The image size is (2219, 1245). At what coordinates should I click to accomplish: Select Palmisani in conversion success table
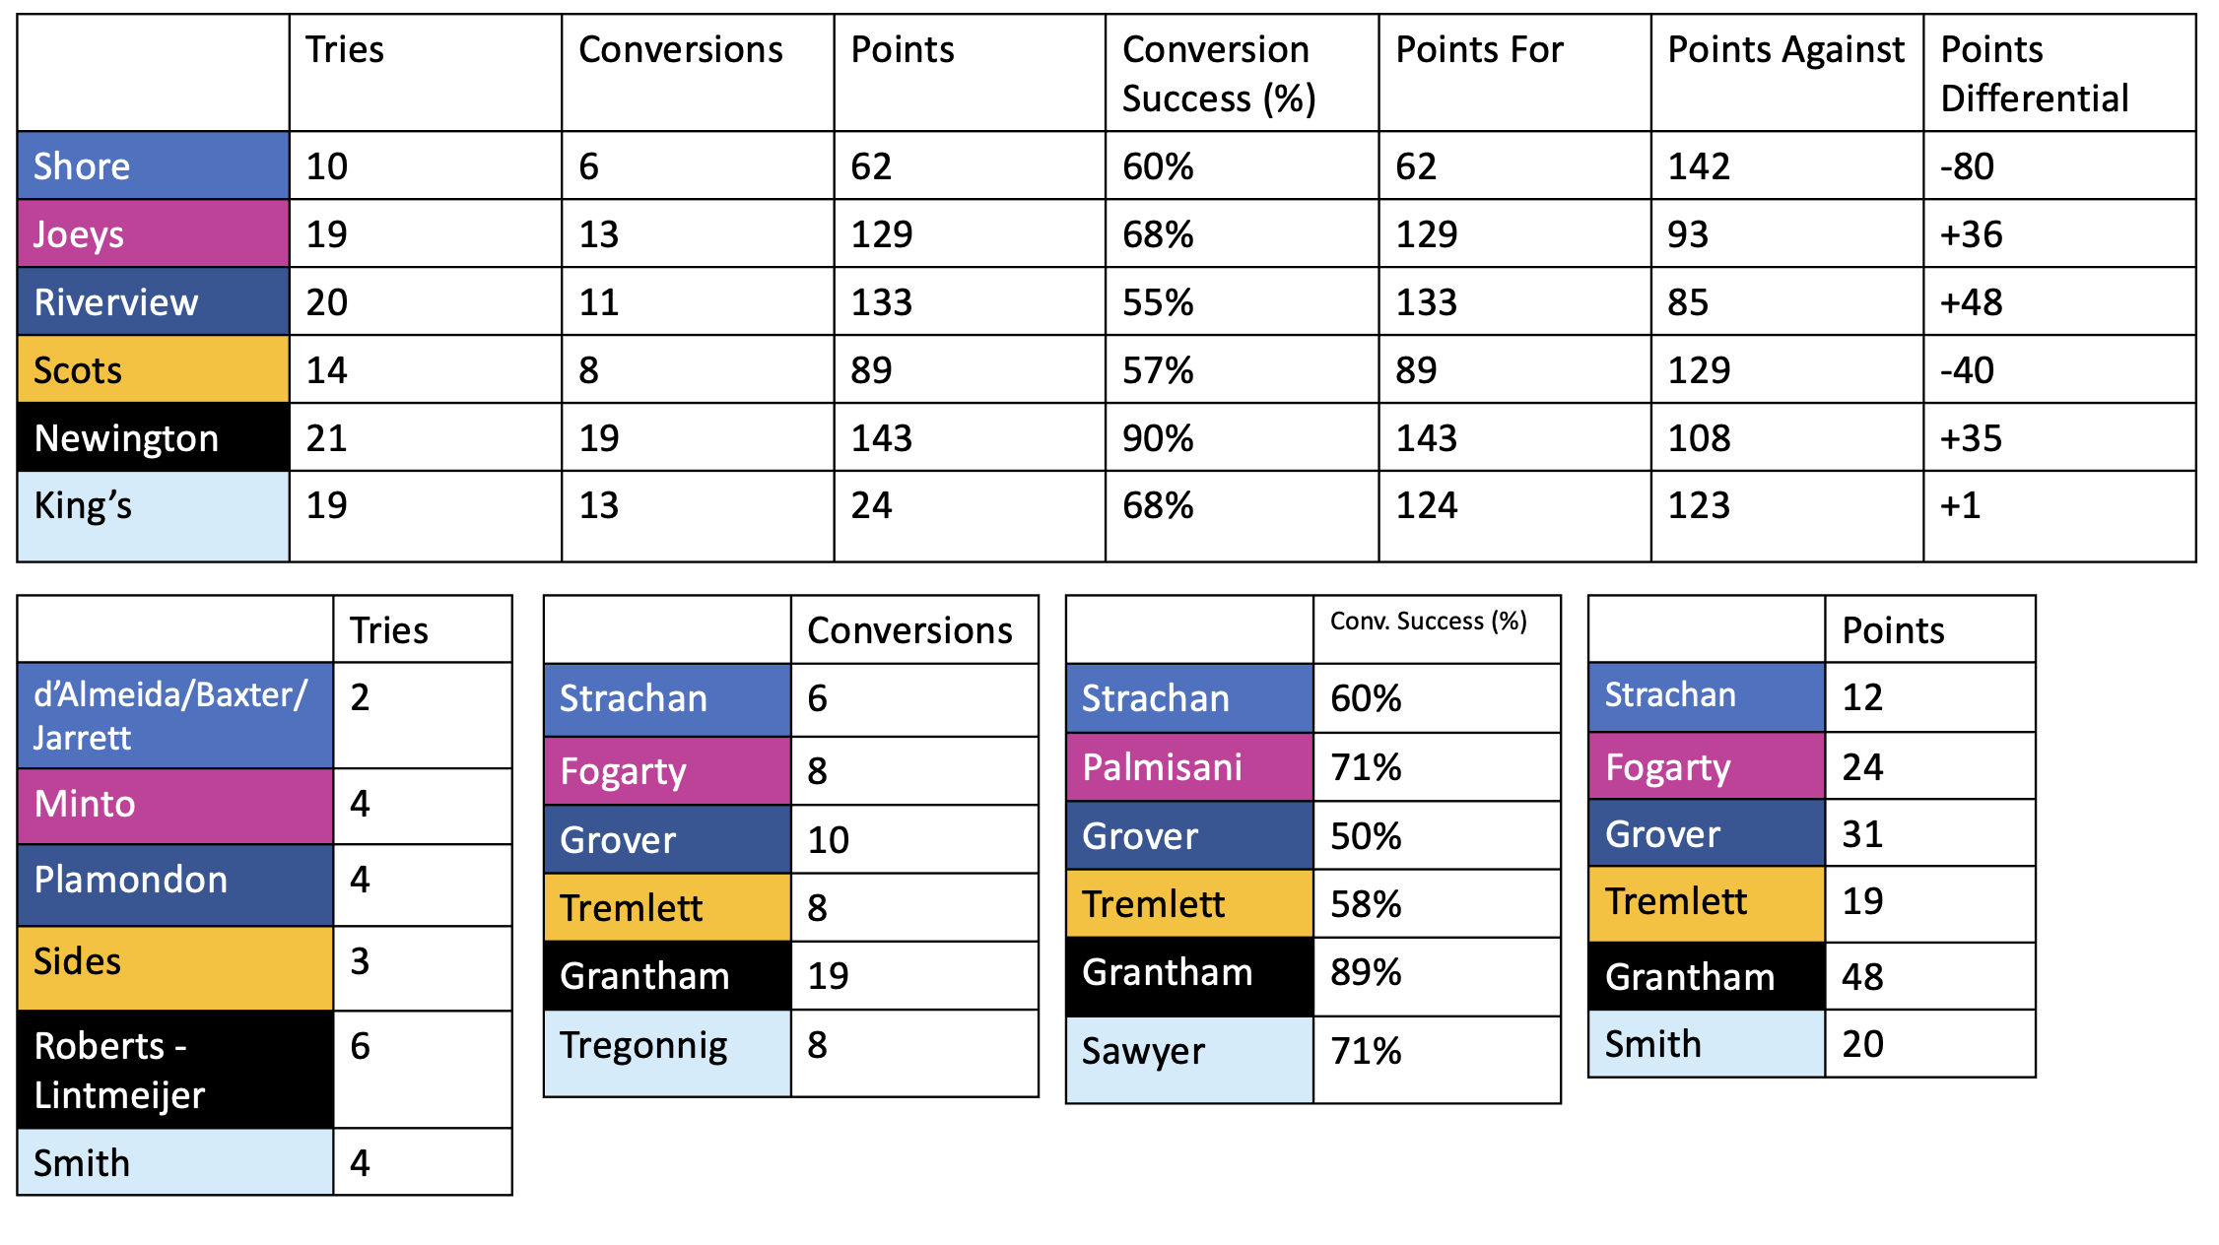tap(1189, 767)
